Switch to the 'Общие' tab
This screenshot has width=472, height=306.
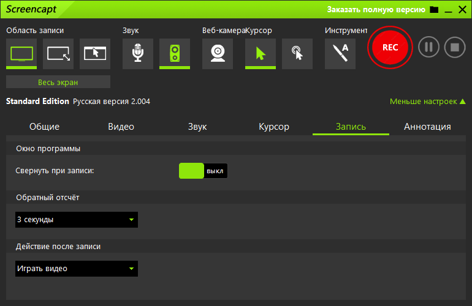click(44, 127)
